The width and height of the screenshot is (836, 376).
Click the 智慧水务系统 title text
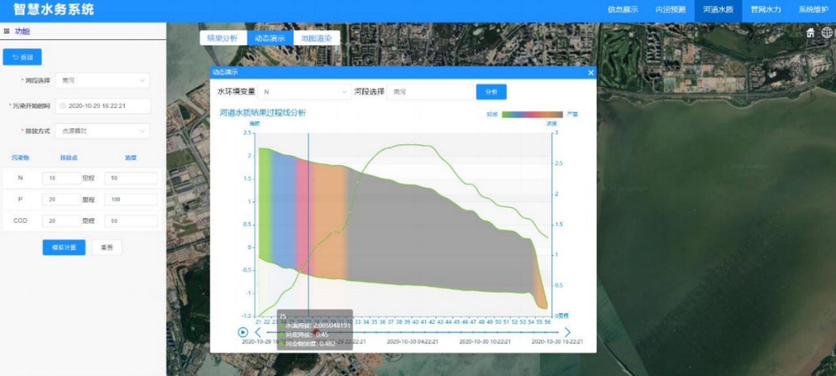[x=54, y=10]
